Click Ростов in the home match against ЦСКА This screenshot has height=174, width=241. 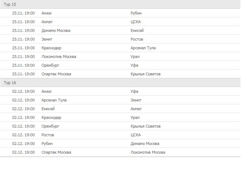click(x=48, y=135)
